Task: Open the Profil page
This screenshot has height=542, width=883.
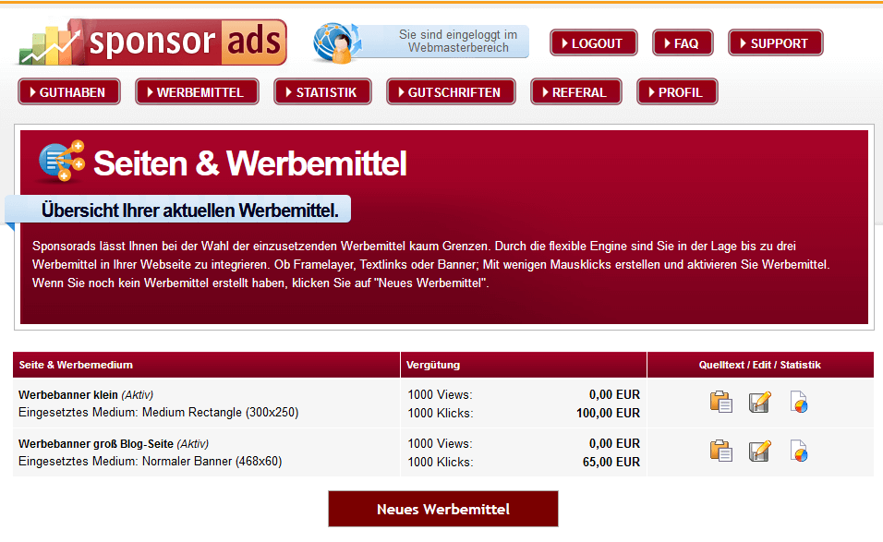Action: click(x=677, y=92)
